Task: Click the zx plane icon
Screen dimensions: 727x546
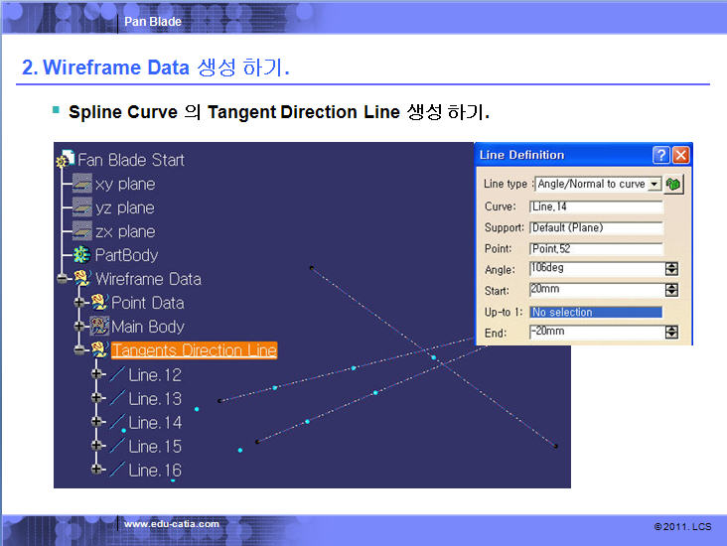Action: pyautogui.click(x=82, y=231)
